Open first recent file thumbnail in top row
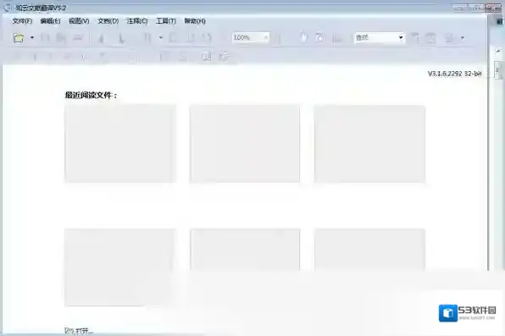 coord(120,144)
